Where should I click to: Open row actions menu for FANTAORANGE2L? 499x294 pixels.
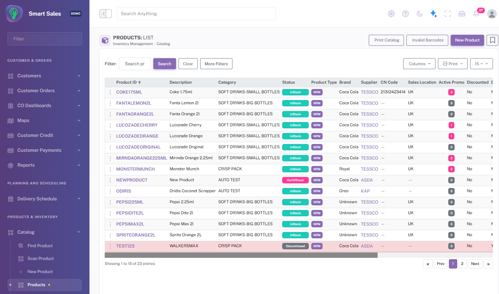(110, 114)
